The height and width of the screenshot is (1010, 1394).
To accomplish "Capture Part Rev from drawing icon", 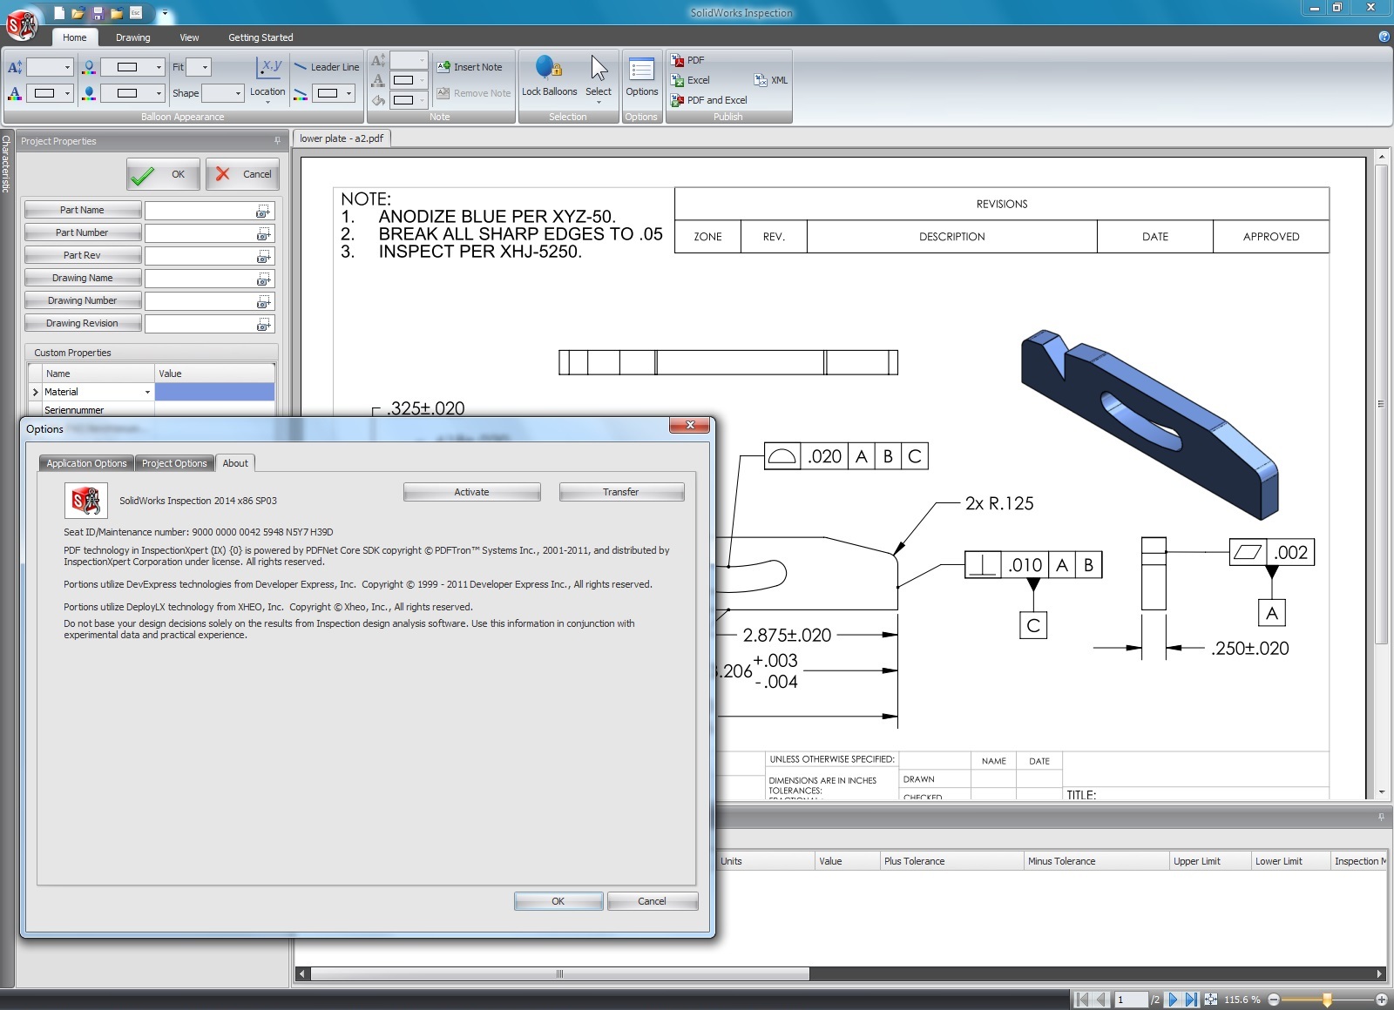I will click(x=263, y=257).
